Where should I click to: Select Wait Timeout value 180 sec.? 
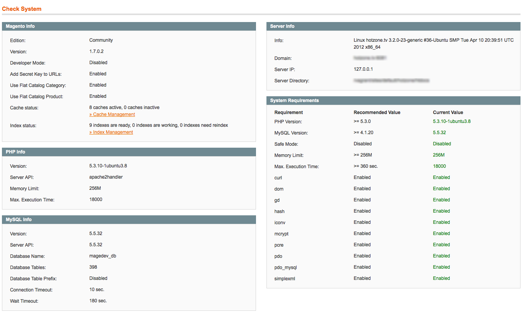[98, 301]
